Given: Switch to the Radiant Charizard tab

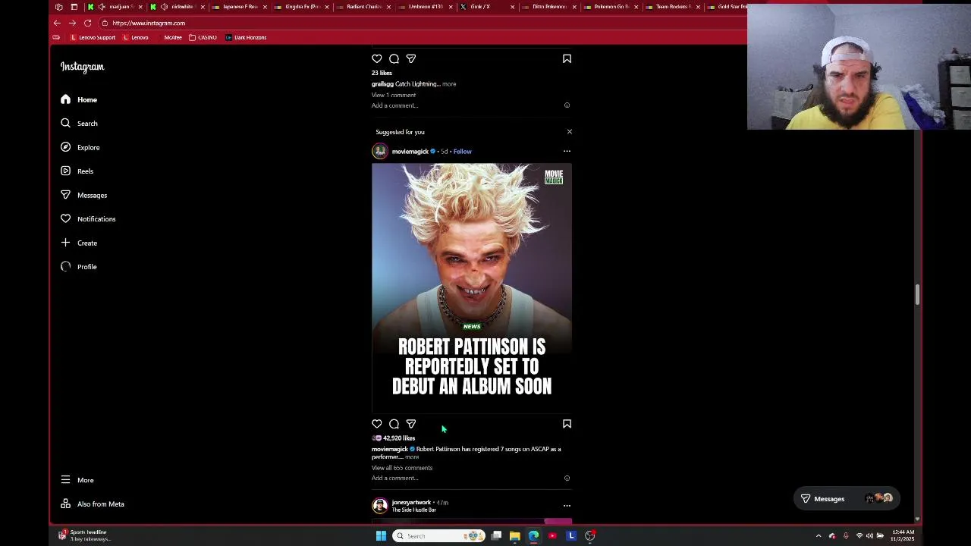Looking at the screenshot, I should tap(363, 7).
